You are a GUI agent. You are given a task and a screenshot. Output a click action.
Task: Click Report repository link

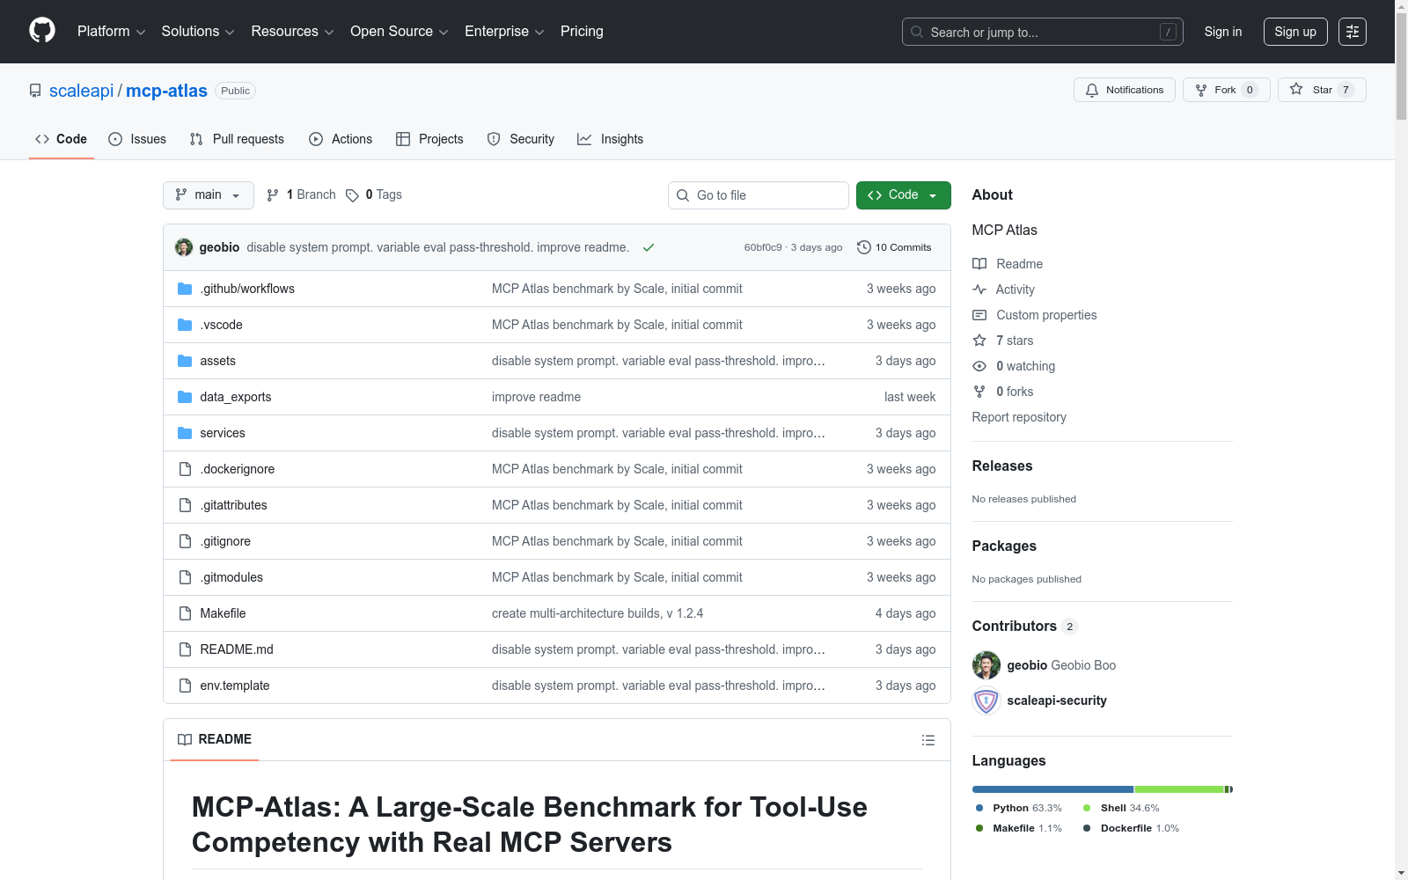pyautogui.click(x=1019, y=417)
